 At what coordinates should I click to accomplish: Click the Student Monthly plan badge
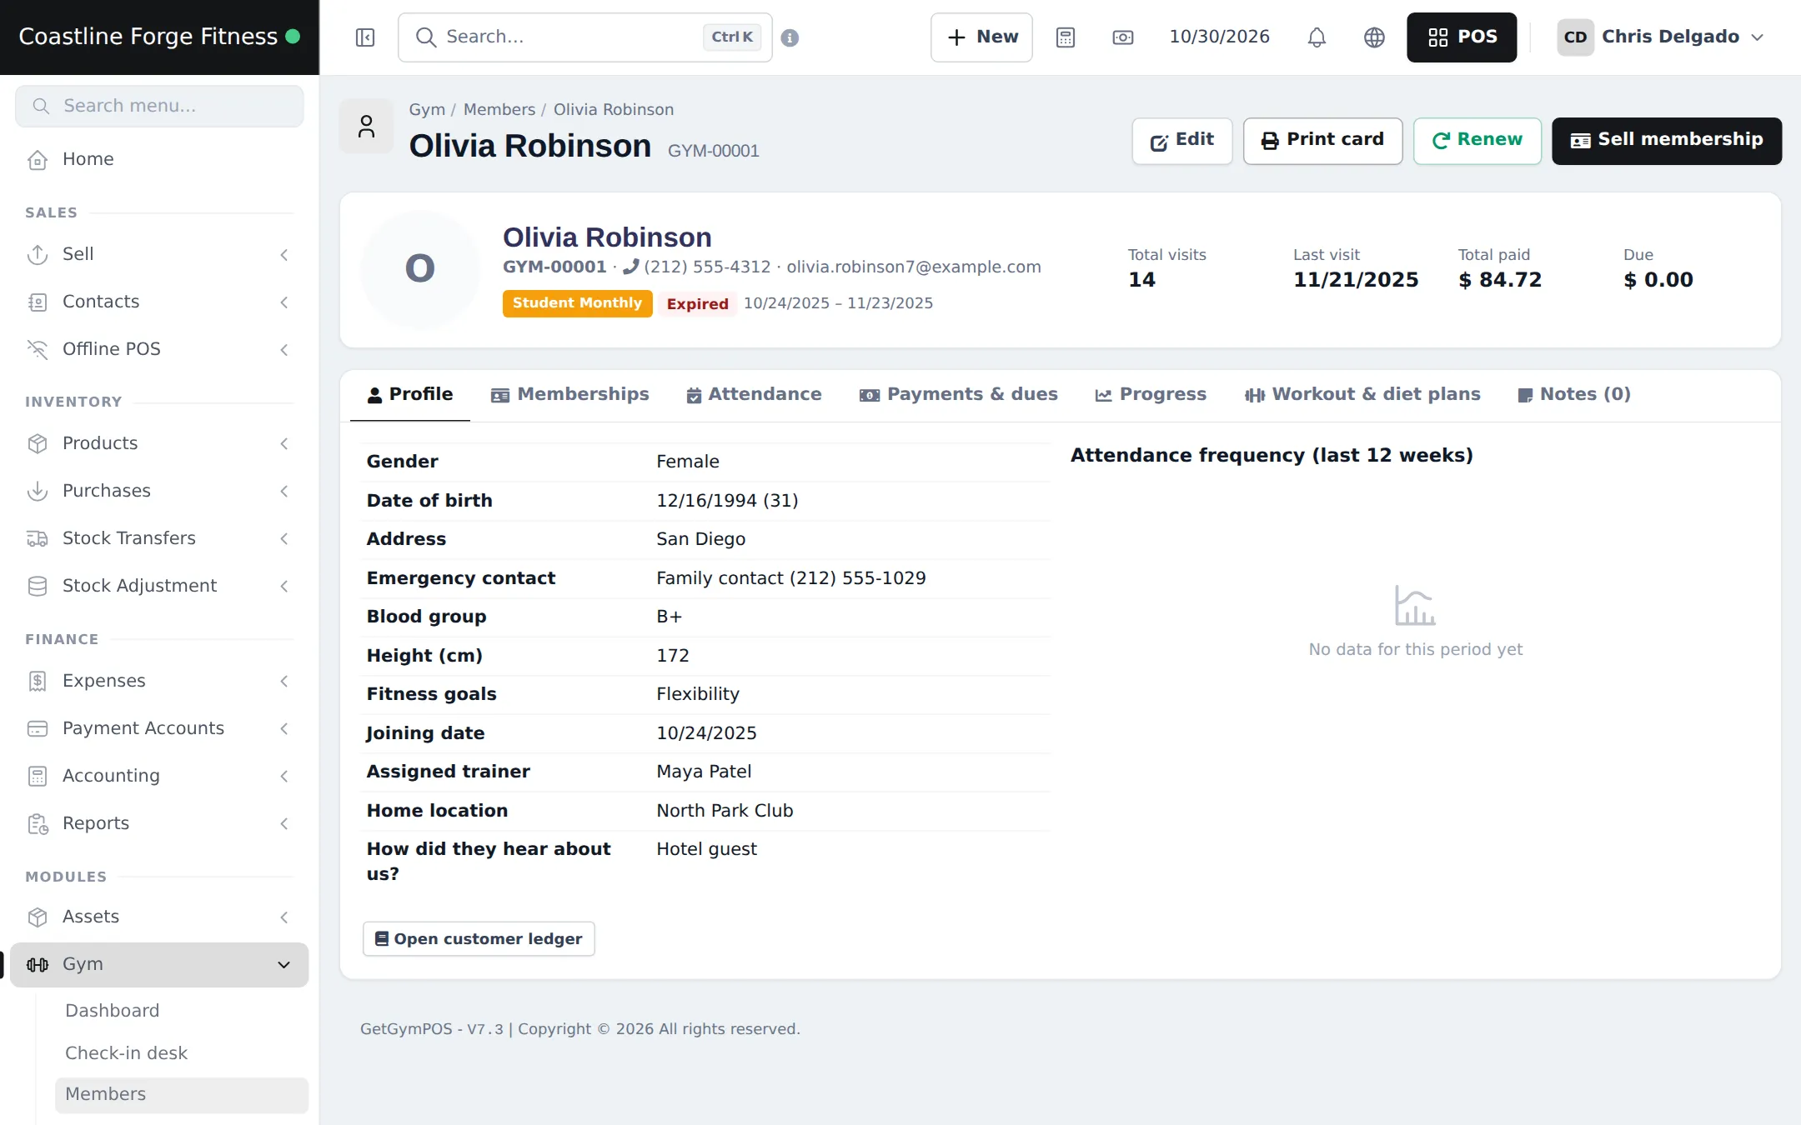pos(577,303)
